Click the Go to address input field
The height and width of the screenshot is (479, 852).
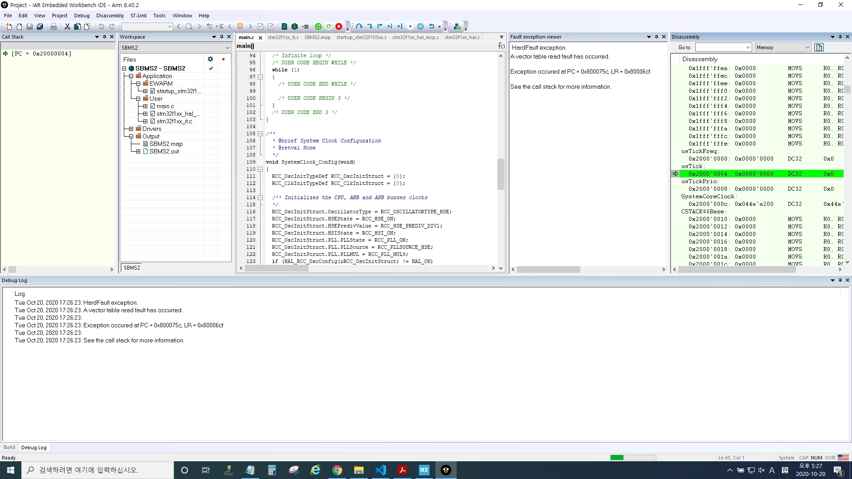click(x=723, y=47)
